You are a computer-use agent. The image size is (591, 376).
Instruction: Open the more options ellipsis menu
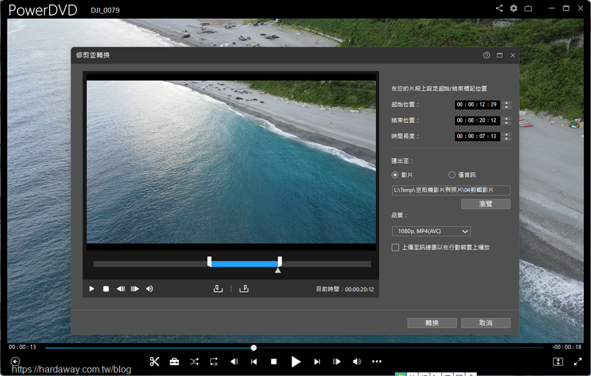(377, 362)
